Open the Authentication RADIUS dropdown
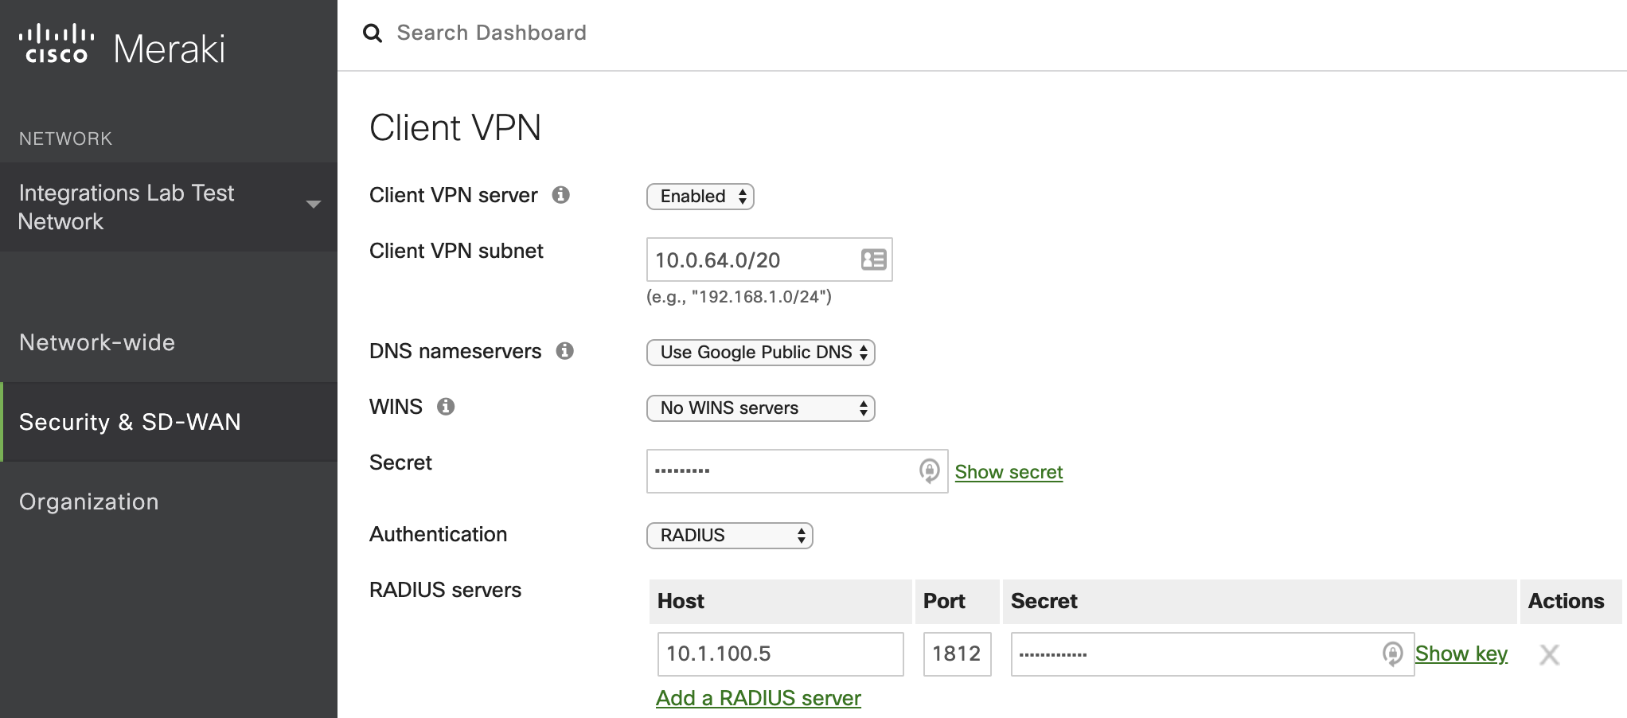 728,535
